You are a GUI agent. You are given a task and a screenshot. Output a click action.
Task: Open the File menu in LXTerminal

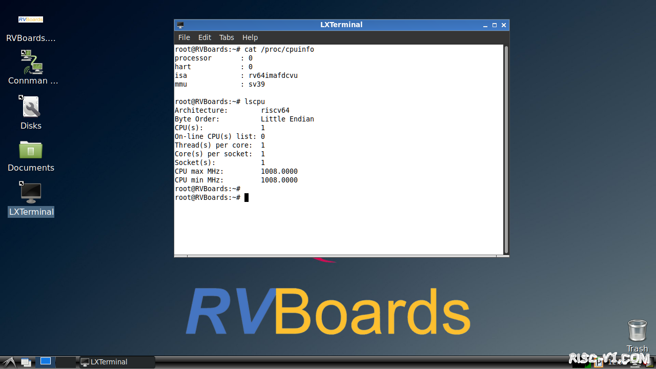[184, 37]
